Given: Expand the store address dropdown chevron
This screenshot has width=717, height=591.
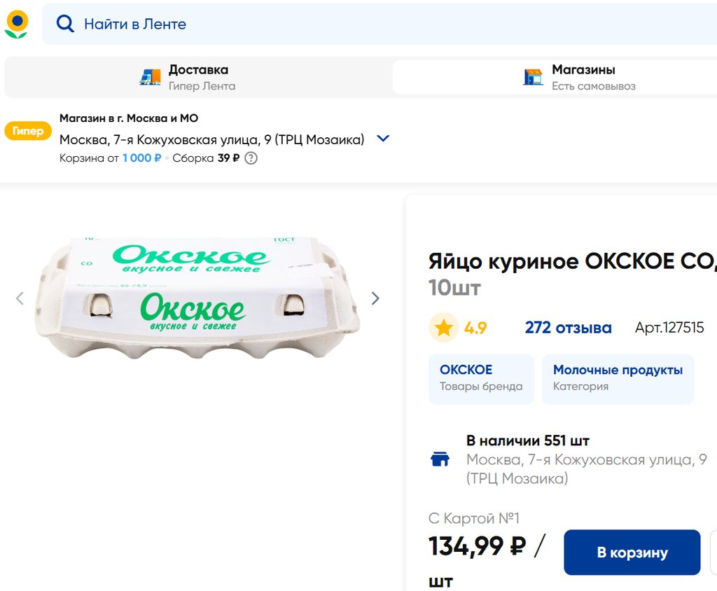Looking at the screenshot, I should click(x=383, y=139).
